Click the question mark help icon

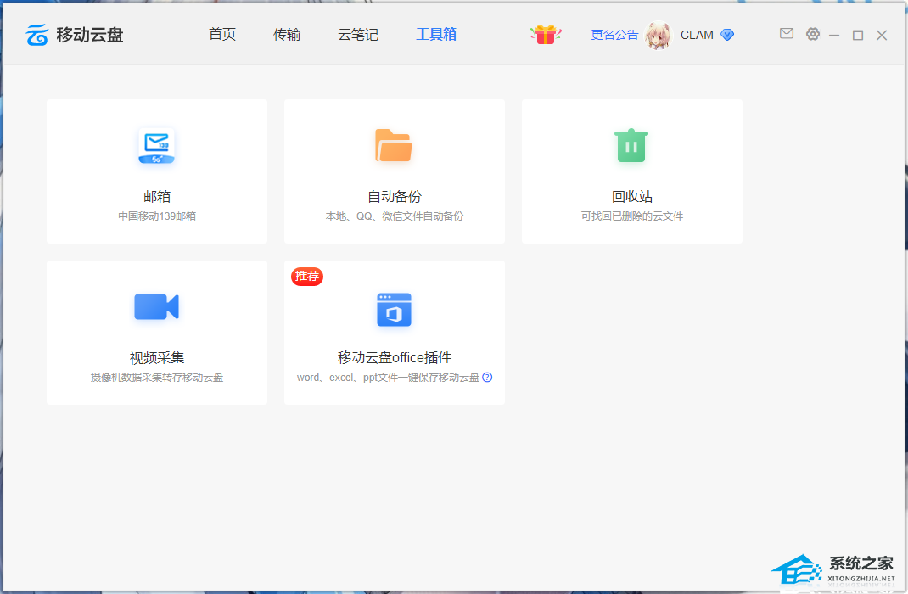click(487, 378)
